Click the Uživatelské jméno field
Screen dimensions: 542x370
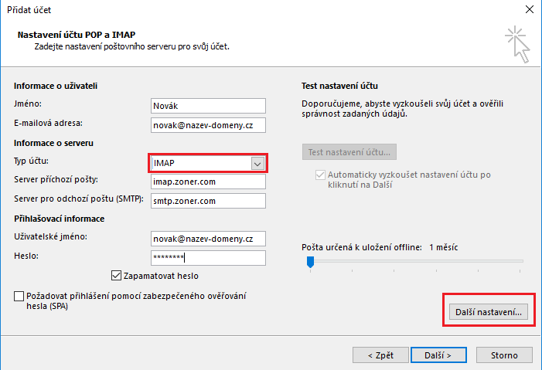[x=208, y=239]
